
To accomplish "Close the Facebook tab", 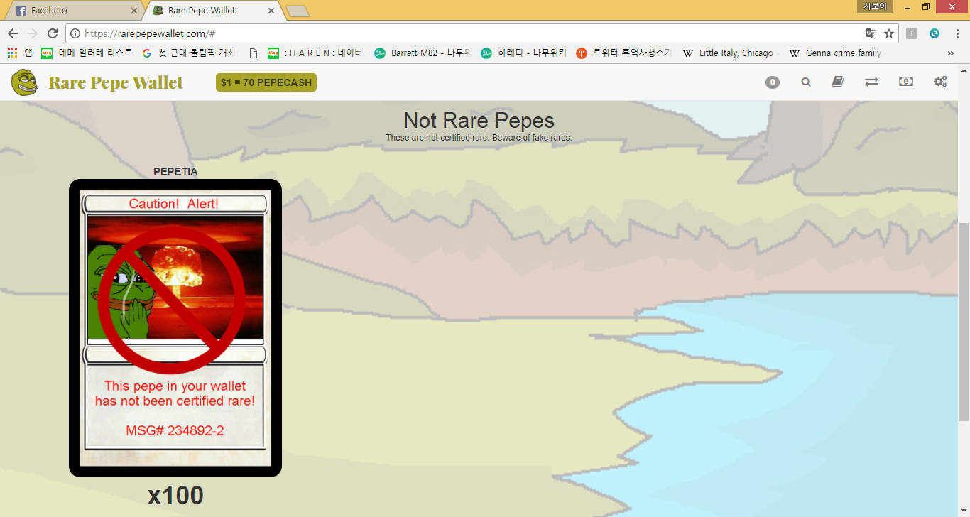I will [135, 11].
